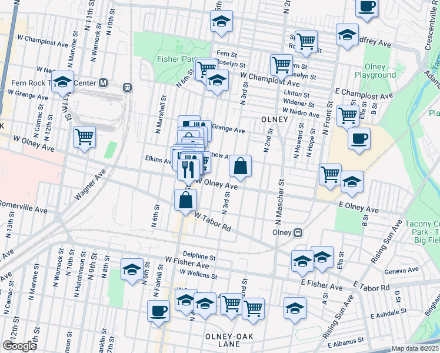Click the coffee cup marker east of N Front St
440x353 pixels.
click(x=359, y=139)
